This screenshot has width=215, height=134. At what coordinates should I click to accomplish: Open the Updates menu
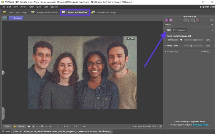coord(54,7)
